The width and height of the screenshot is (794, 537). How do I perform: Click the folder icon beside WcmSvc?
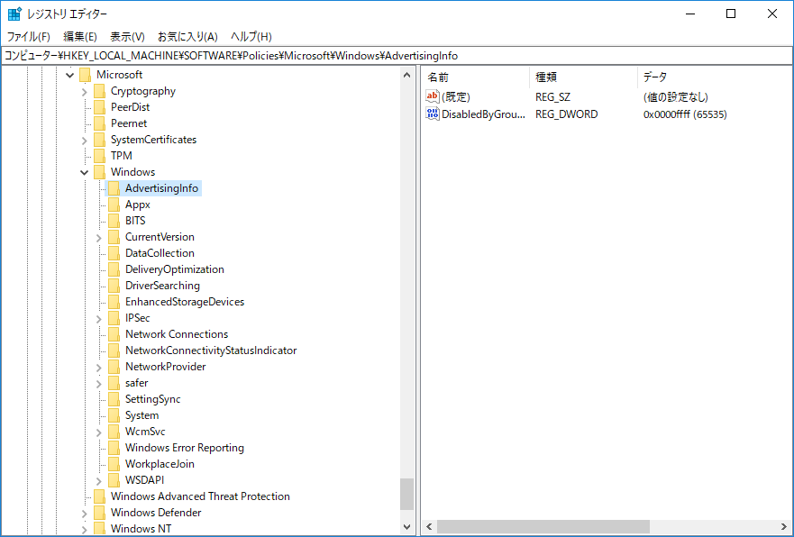114,432
